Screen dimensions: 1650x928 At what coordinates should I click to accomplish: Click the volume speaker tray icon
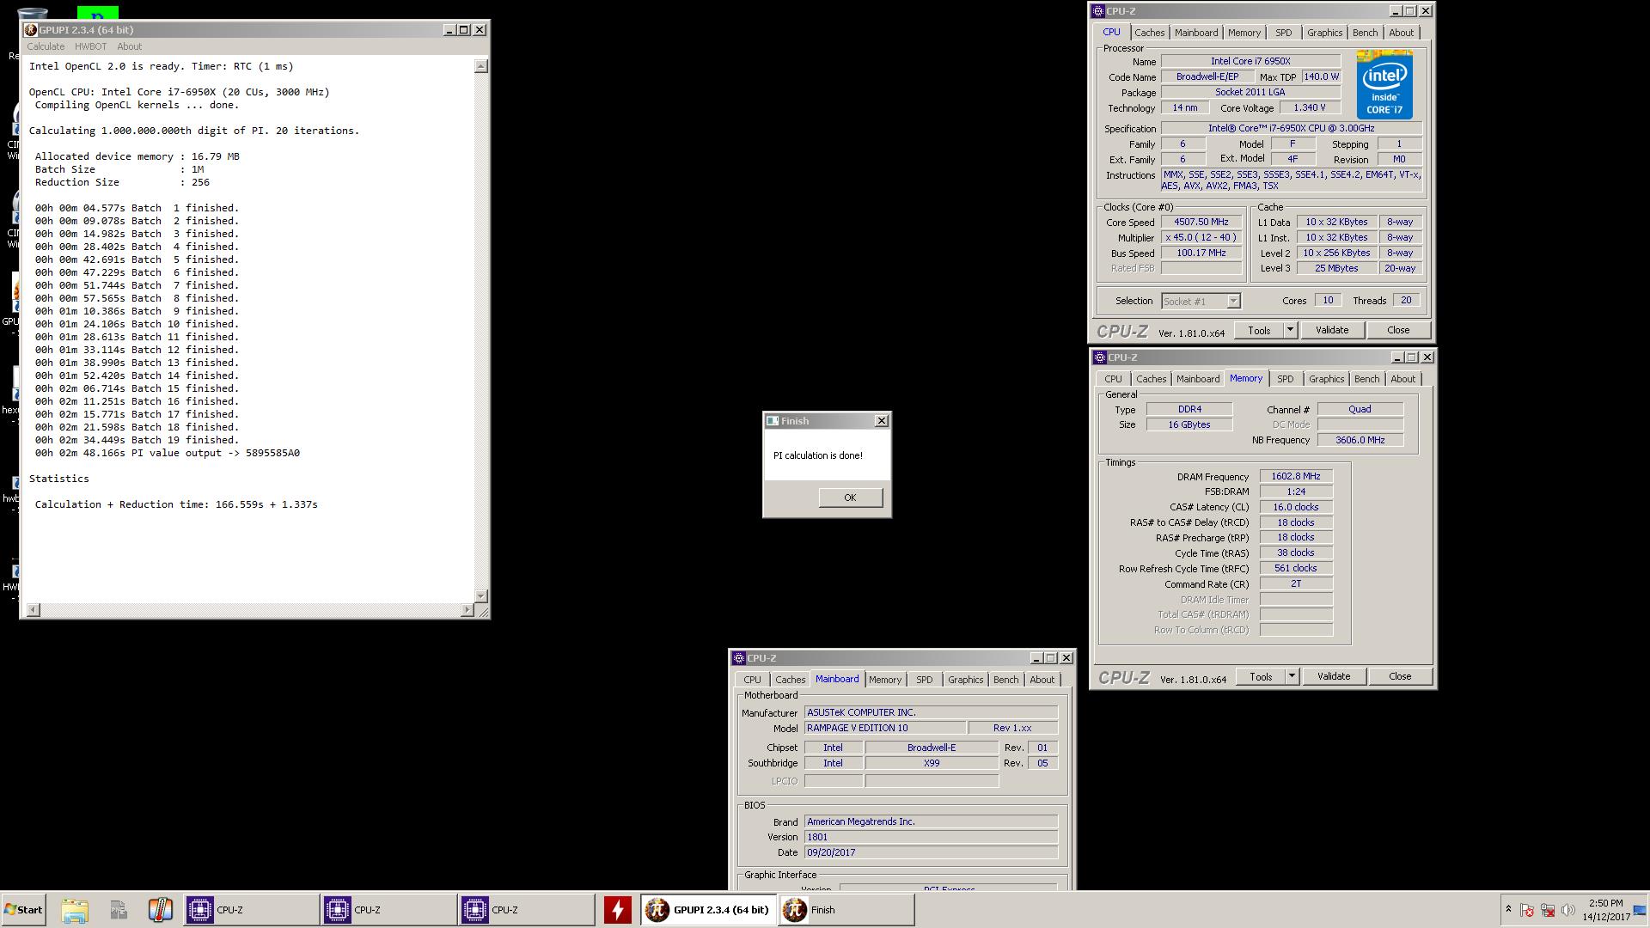1567,910
